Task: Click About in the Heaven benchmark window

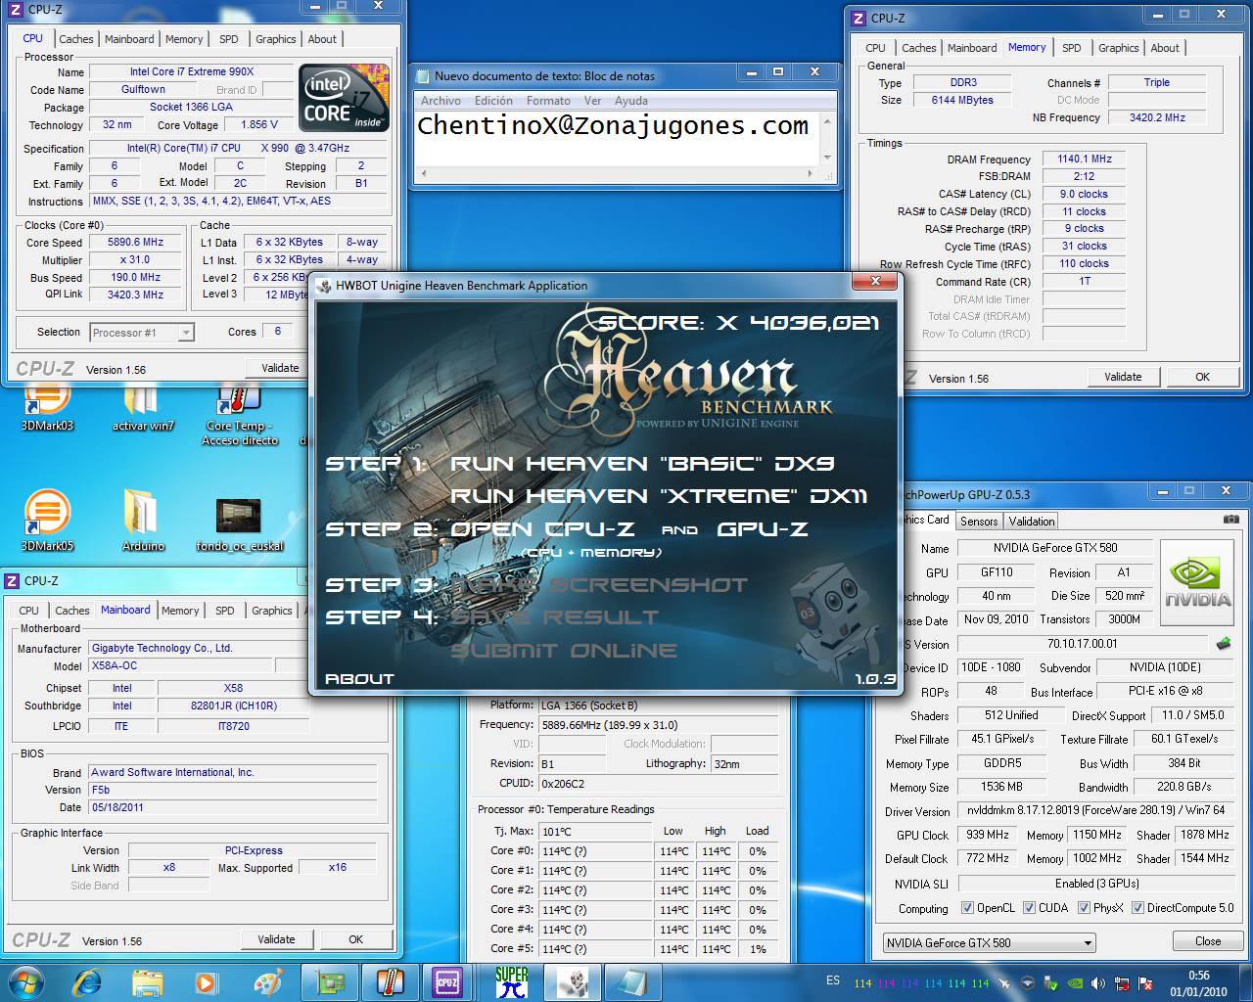Action: point(359,678)
